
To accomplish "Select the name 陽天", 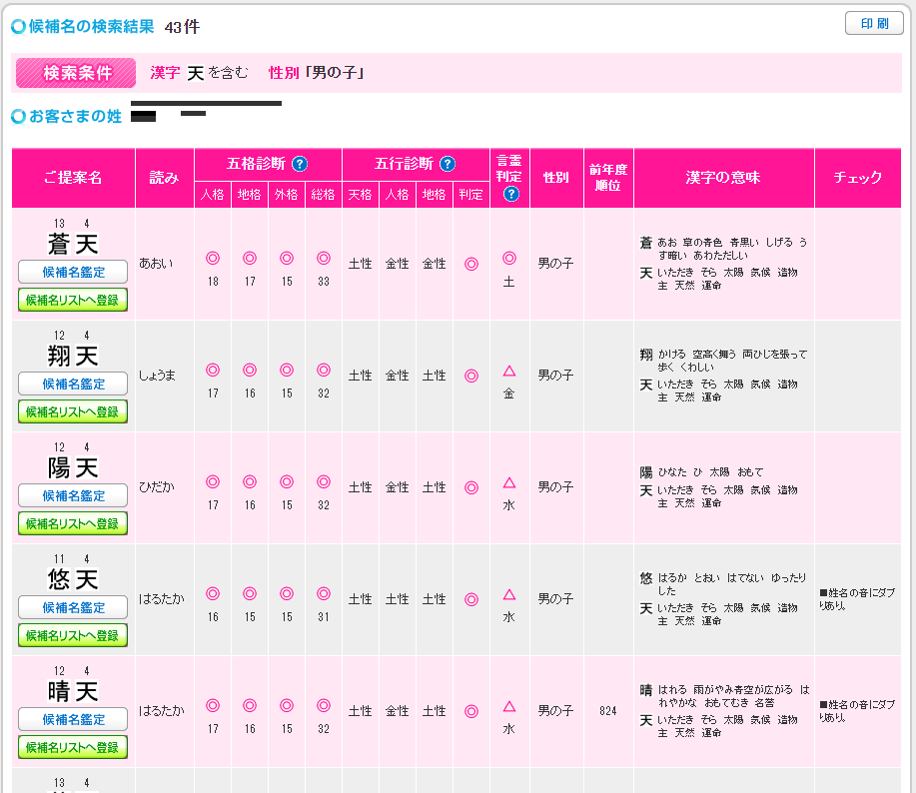I will [73, 467].
